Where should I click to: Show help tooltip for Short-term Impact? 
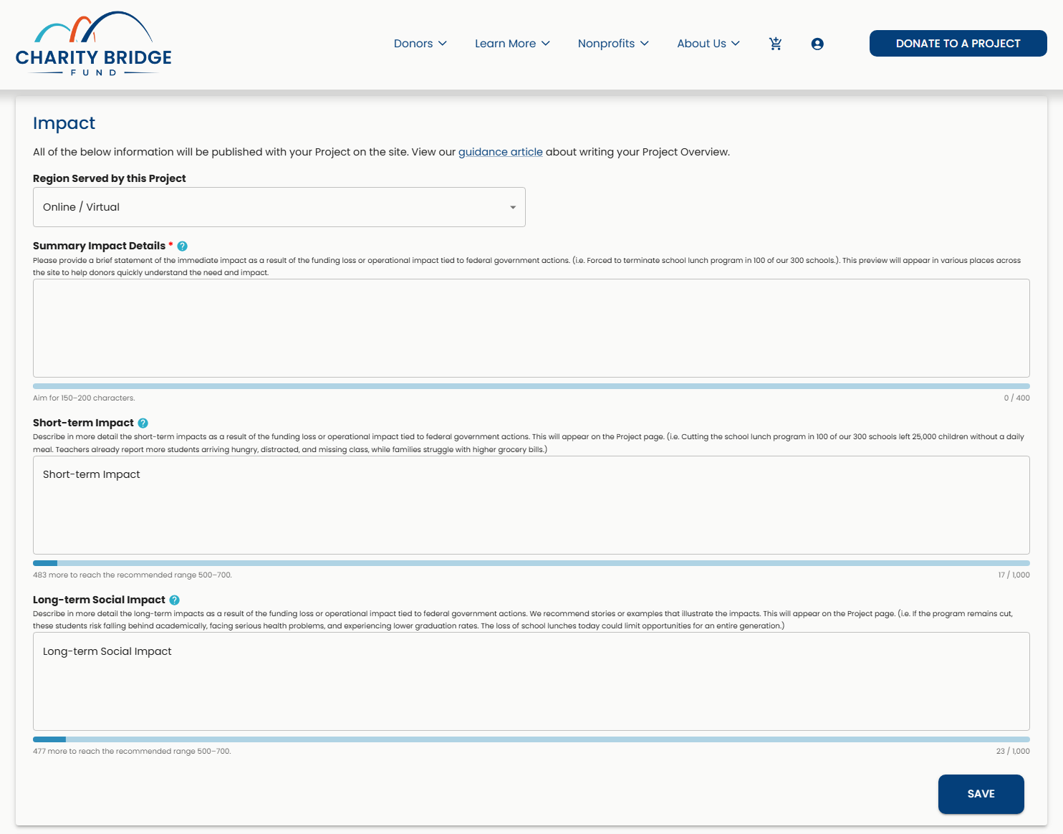click(x=143, y=423)
